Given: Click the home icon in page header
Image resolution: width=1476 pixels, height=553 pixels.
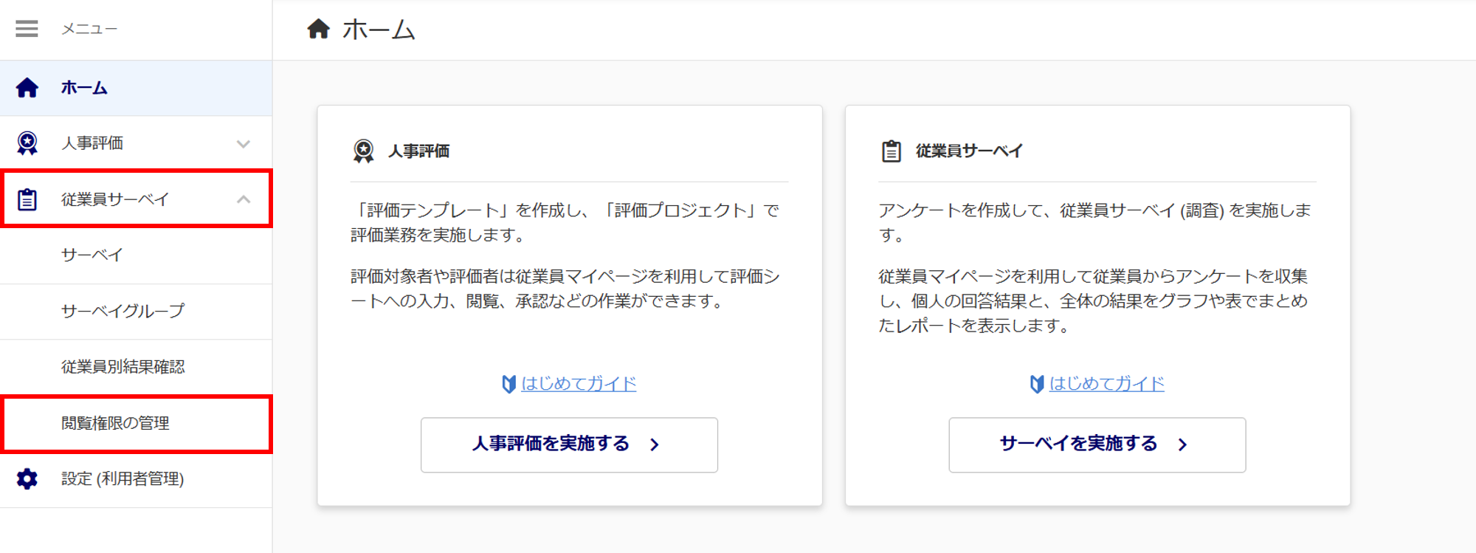Looking at the screenshot, I should tap(318, 30).
